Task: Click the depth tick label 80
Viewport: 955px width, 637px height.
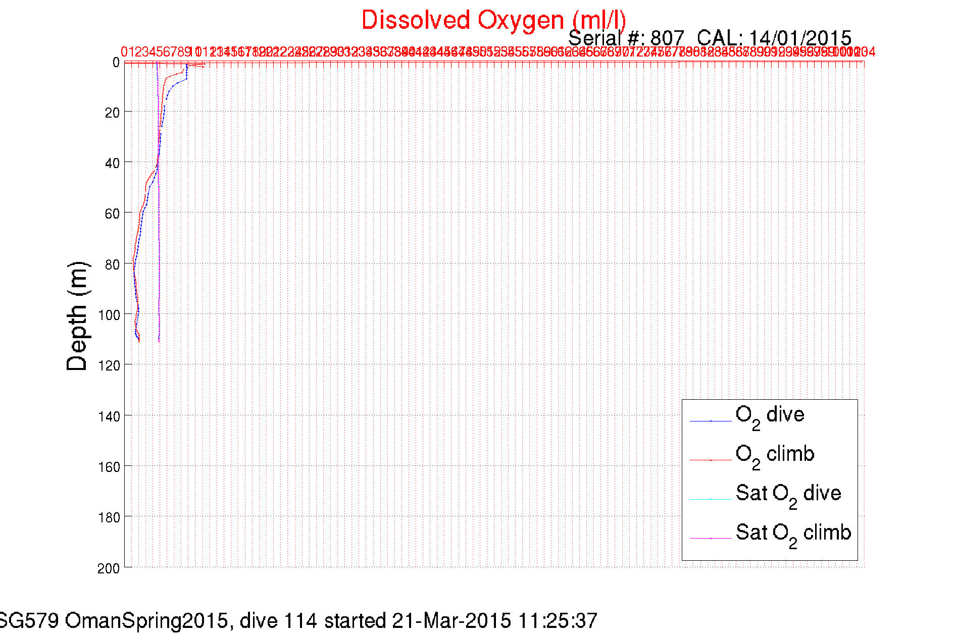Action: point(112,264)
